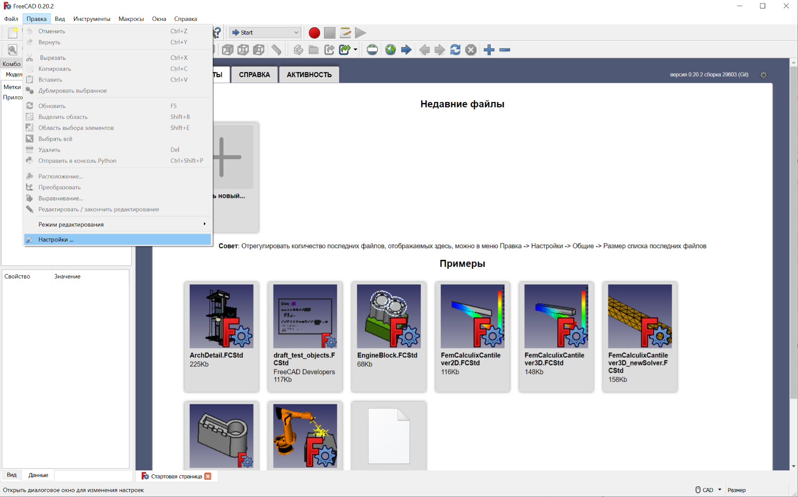
Task: Choose Отменить in the Правка menu
Action: (x=118, y=31)
